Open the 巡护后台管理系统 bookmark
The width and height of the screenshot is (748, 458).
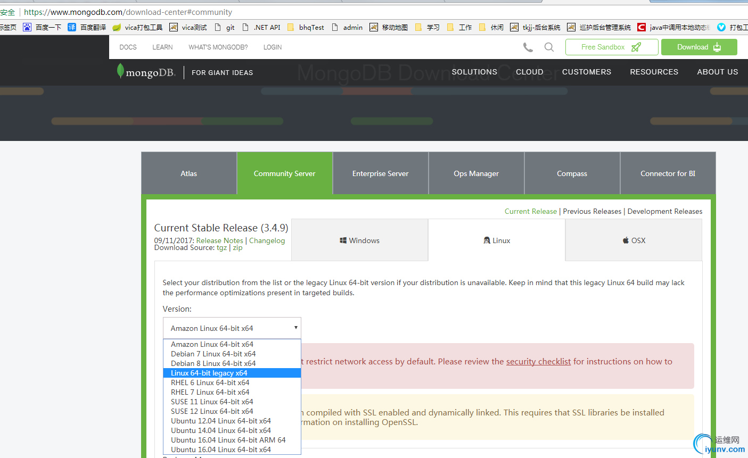[x=599, y=27]
